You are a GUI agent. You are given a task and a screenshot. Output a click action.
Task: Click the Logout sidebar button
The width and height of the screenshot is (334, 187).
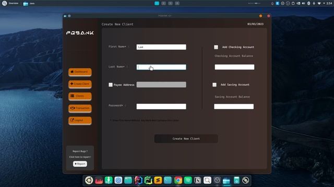[x=80, y=120]
